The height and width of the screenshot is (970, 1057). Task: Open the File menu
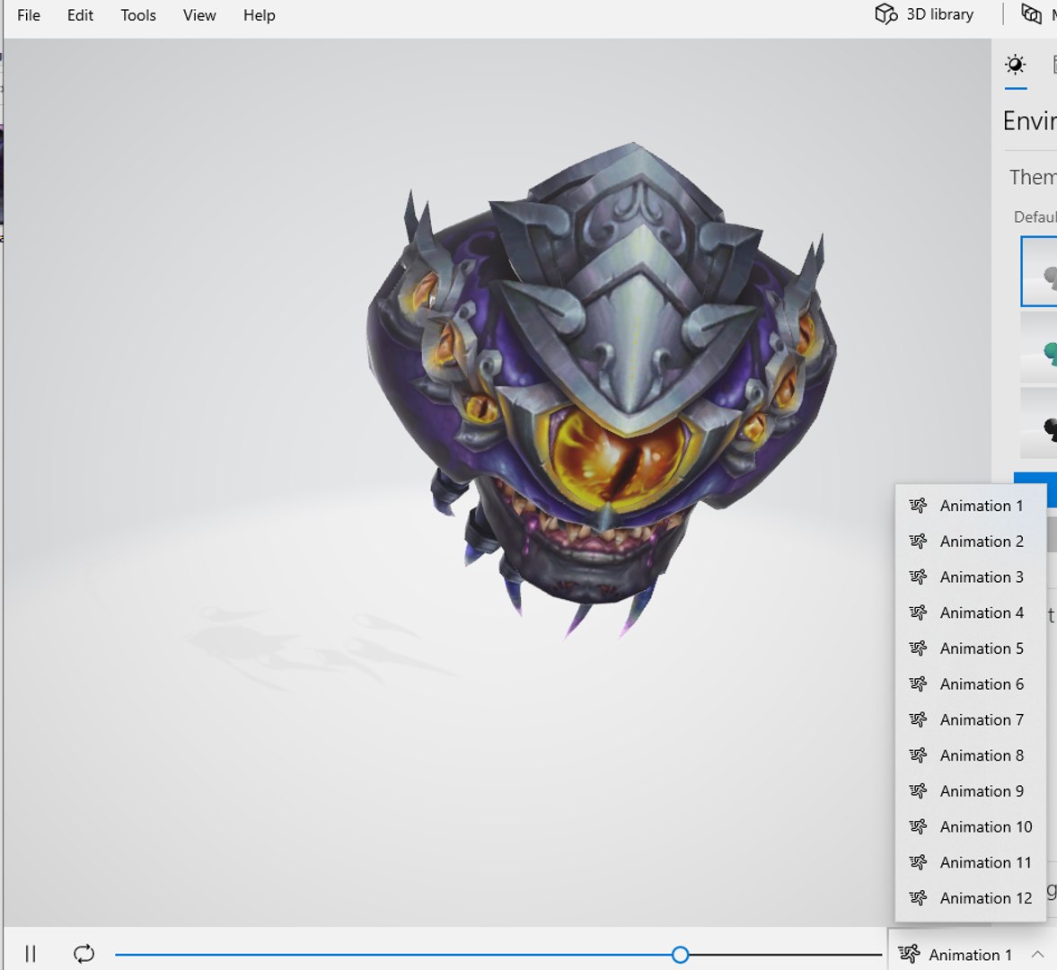pyautogui.click(x=29, y=15)
